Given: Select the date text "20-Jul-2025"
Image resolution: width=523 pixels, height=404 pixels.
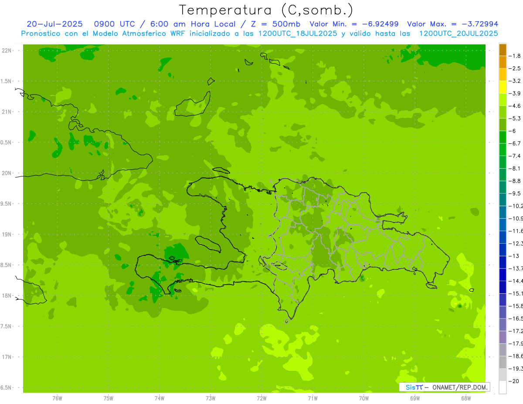Looking at the screenshot, I should pos(54,24).
